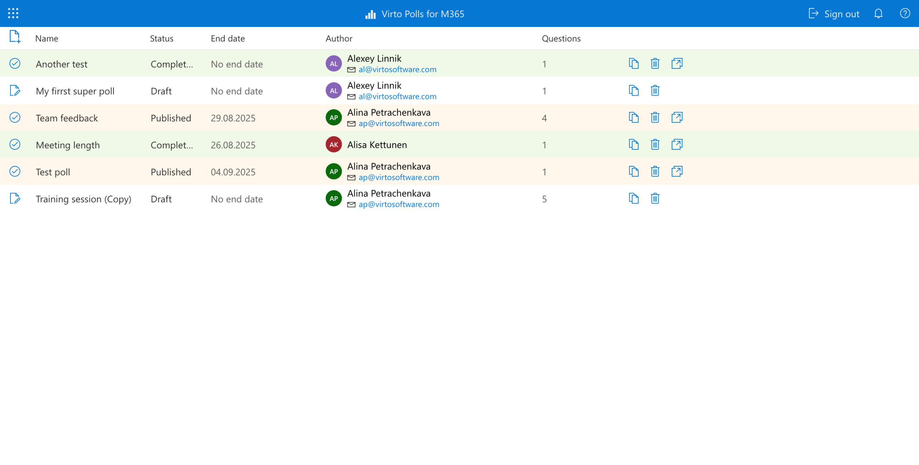Open the help question mark icon
The height and width of the screenshot is (465, 919).
[x=905, y=14]
